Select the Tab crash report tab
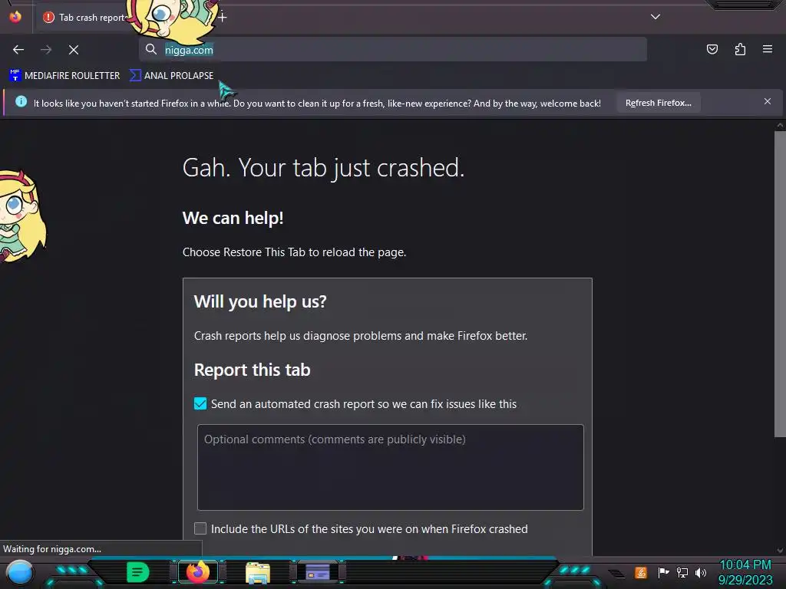The image size is (786, 589). click(85, 18)
